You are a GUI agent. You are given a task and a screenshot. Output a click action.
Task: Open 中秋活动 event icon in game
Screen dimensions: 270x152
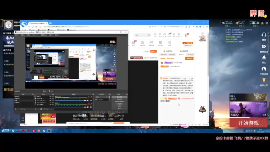point(264,69)
